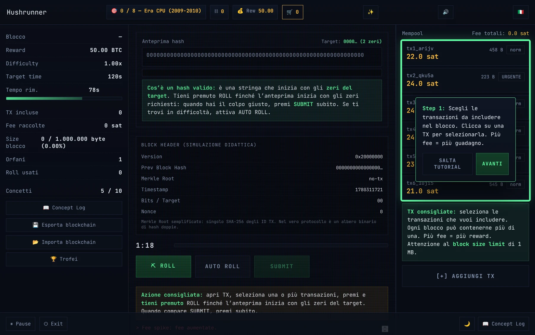
Task: Click the Rew 50.00 money bag indicator
Action: [255, 12]
